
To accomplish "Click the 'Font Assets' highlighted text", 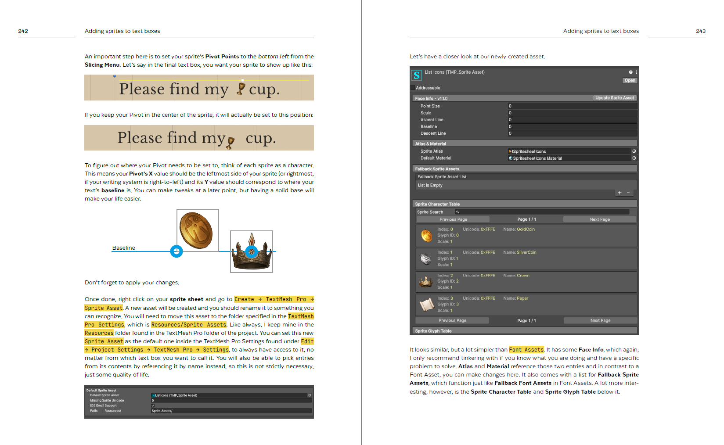I will pyautogui.click(x=526, y=350).
